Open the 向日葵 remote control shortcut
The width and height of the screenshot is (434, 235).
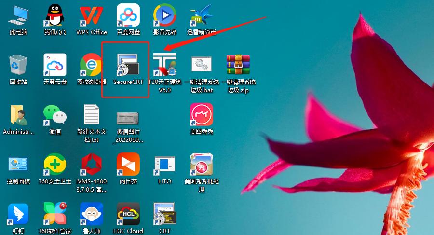(x=128, y=164)
